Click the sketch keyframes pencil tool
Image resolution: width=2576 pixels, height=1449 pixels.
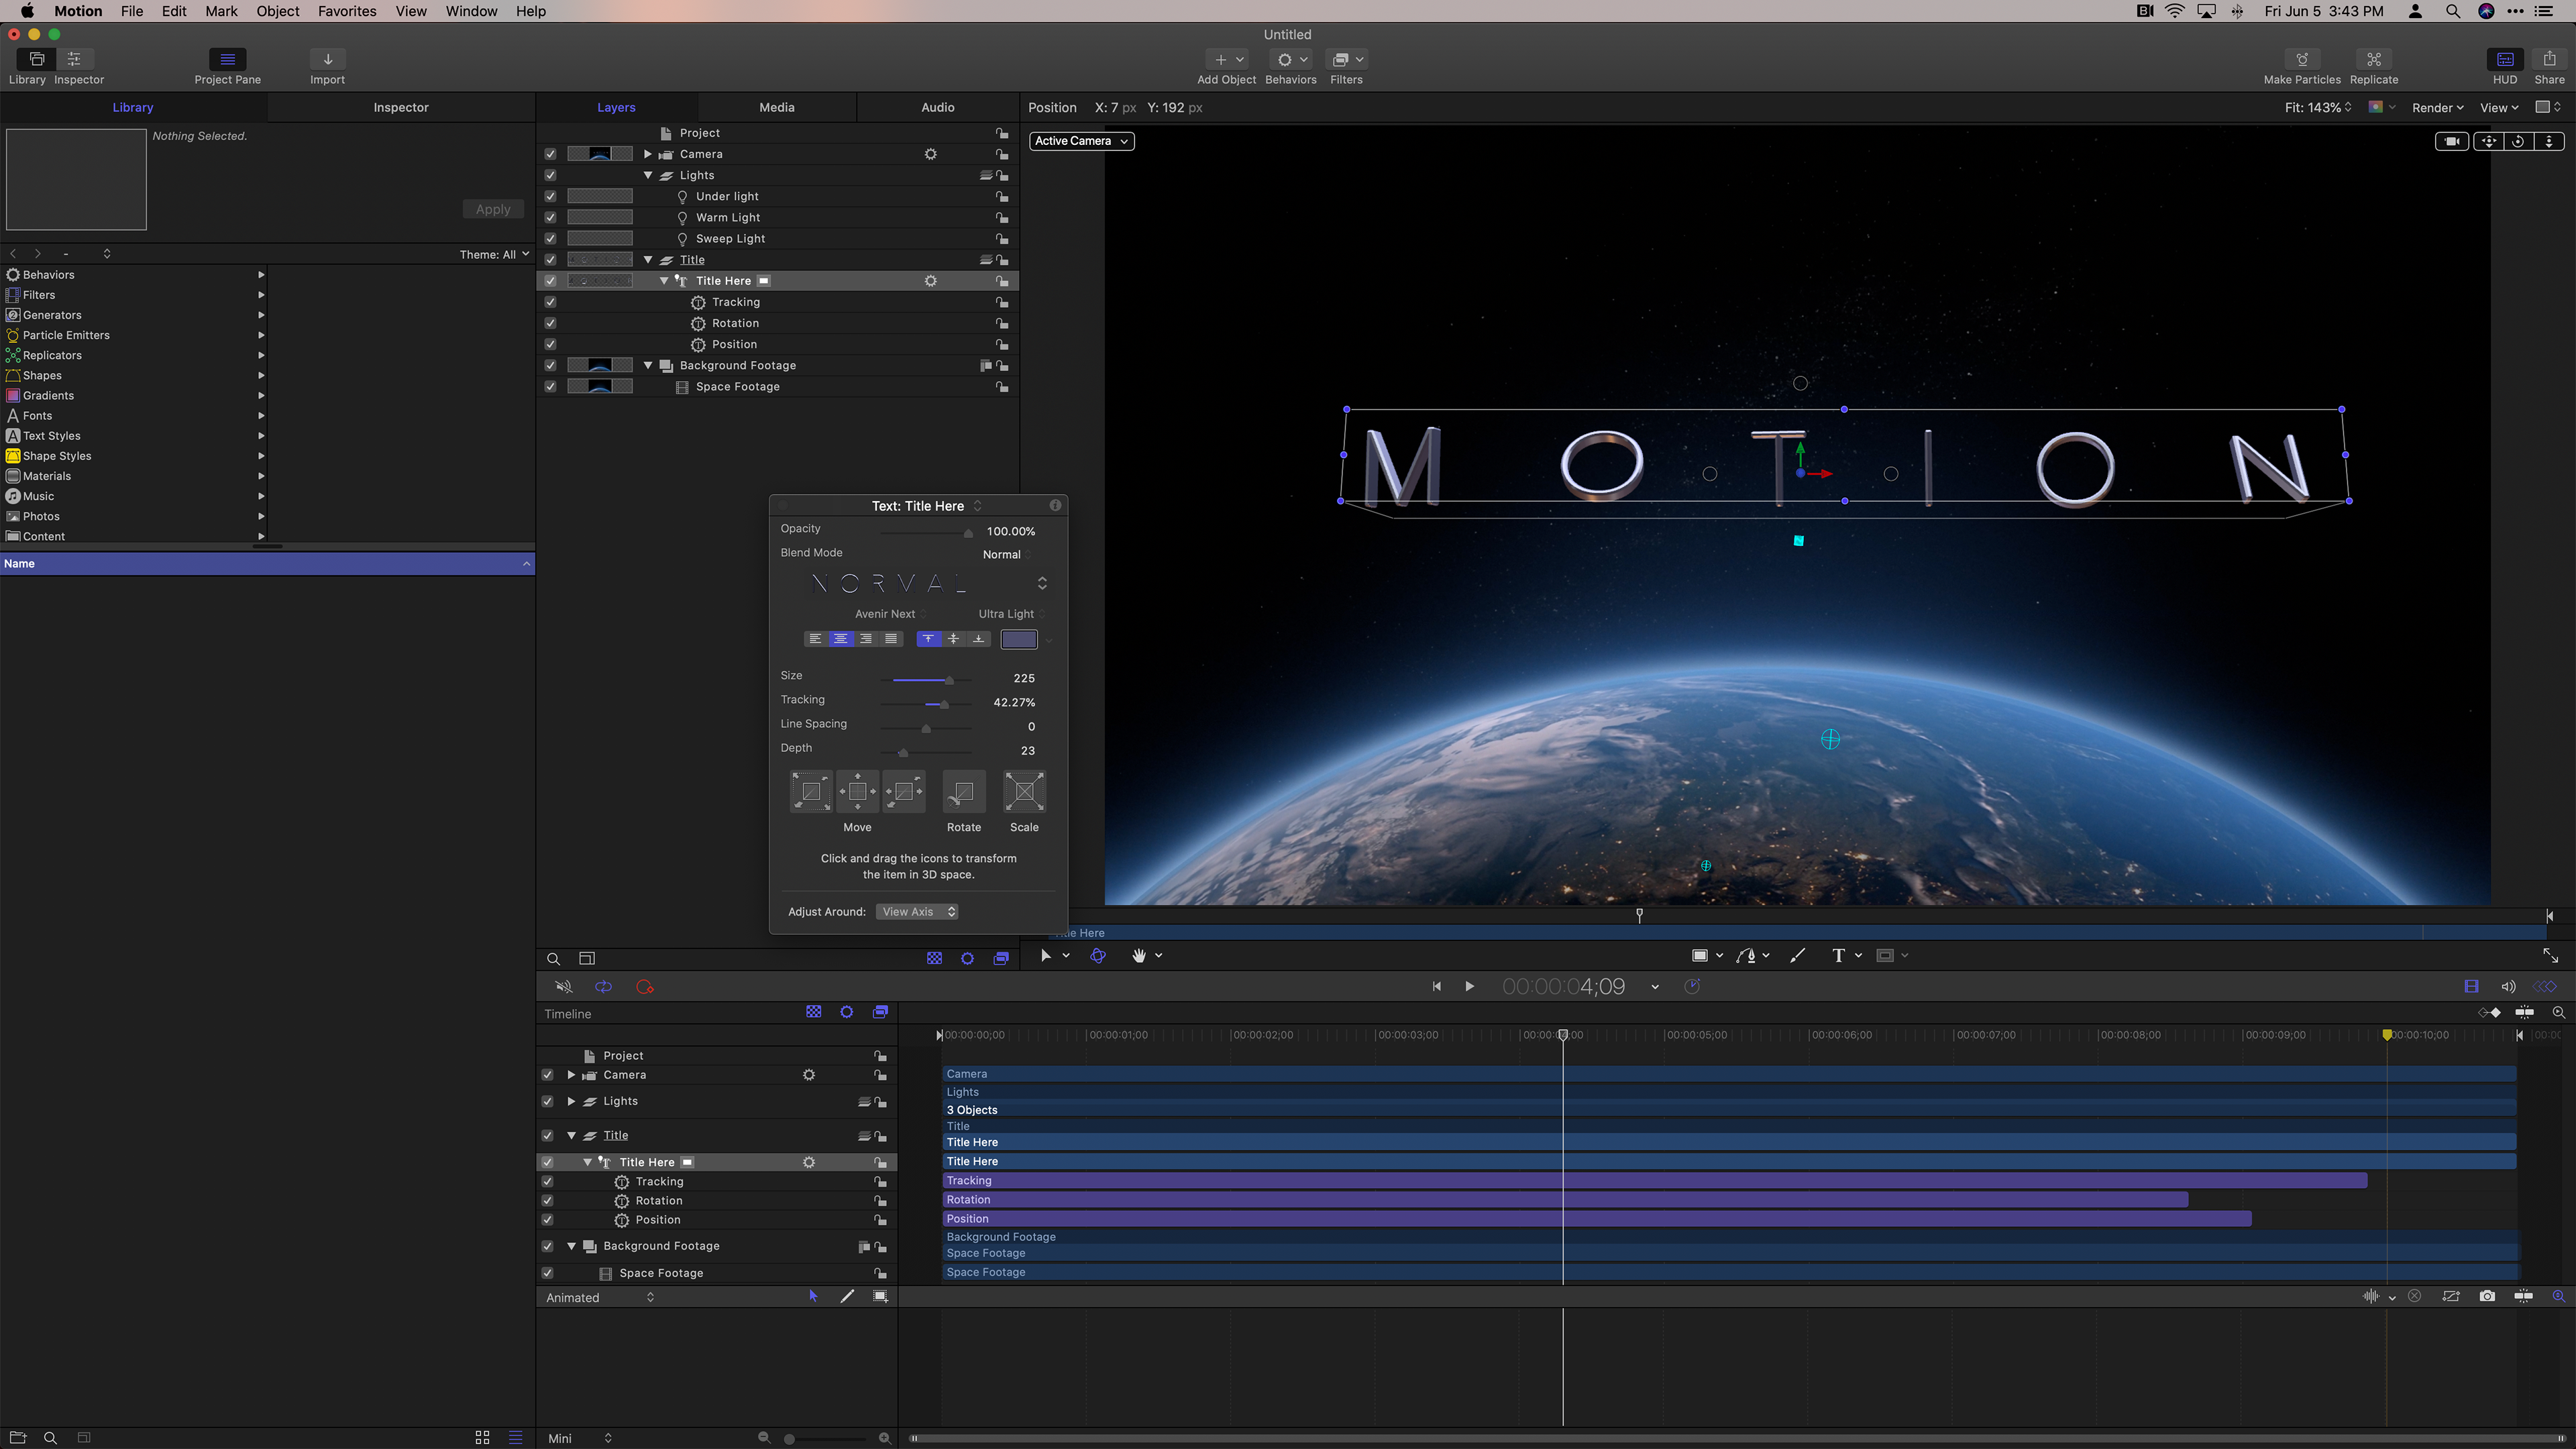click(847, 1297)
